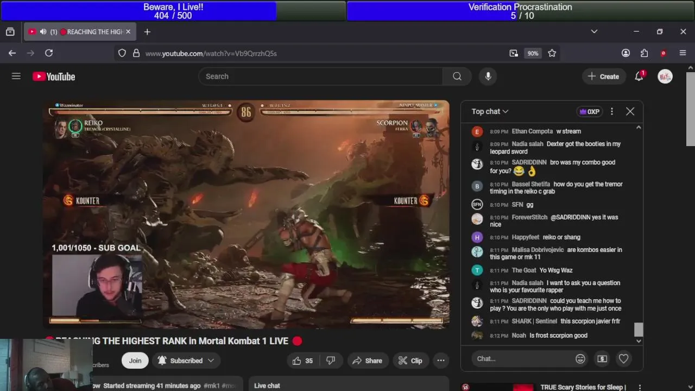The width and height of the screenshot is (695, 391).
Task: Mute the tab using speaker icon
Action: pyautogui.click(x=43, y=32)
